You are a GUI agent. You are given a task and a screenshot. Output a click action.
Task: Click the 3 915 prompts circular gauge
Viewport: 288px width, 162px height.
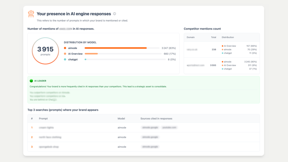click(45, 51)
